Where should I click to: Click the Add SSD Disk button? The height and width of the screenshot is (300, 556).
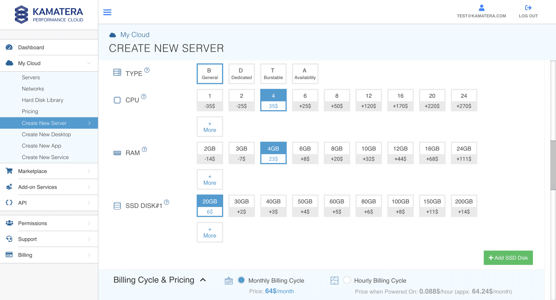tap(508, 258)
